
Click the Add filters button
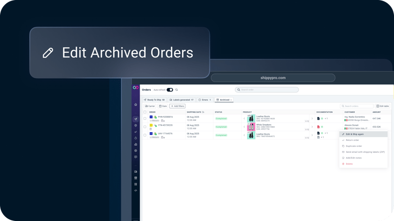pyautogui.click(x=177, y=106)
